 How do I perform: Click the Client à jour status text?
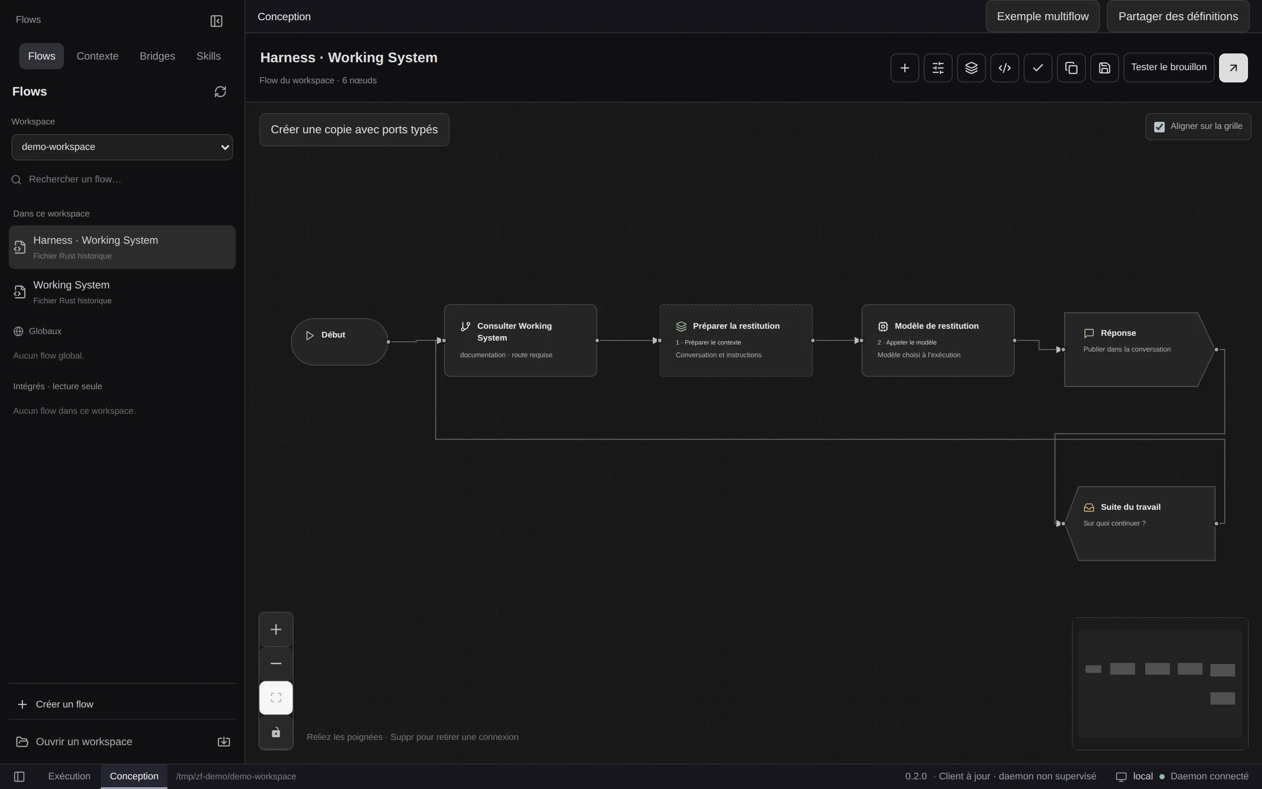[964, 776]
